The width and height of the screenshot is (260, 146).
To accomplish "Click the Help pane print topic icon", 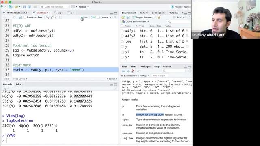I will 139,71.
